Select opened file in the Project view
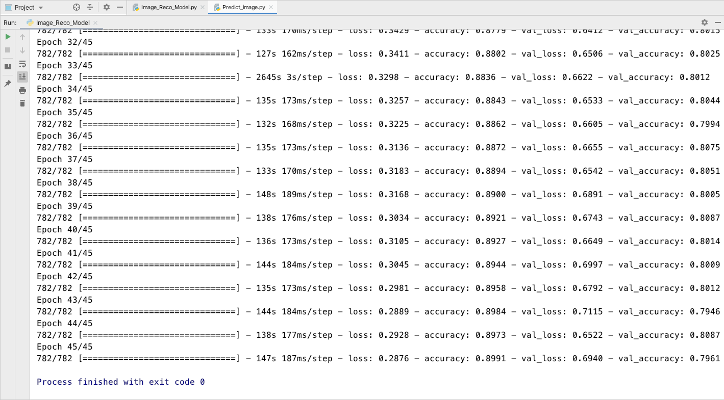This screenshot has height=400, width=724. tap(76, 7)
